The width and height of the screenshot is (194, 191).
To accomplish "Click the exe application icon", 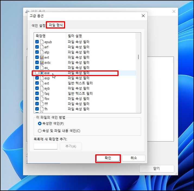I will tap(42, 73).
